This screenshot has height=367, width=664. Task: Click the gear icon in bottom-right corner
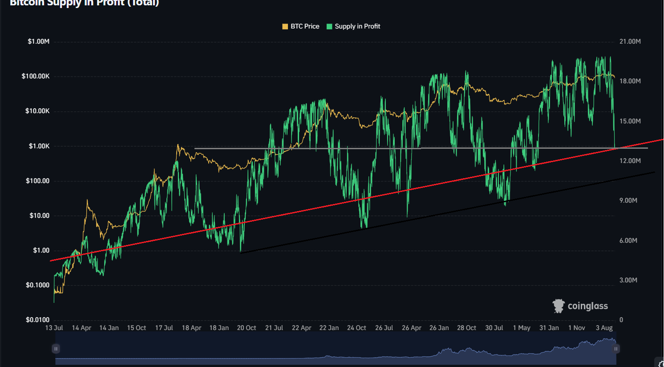(x=661, y=364)
